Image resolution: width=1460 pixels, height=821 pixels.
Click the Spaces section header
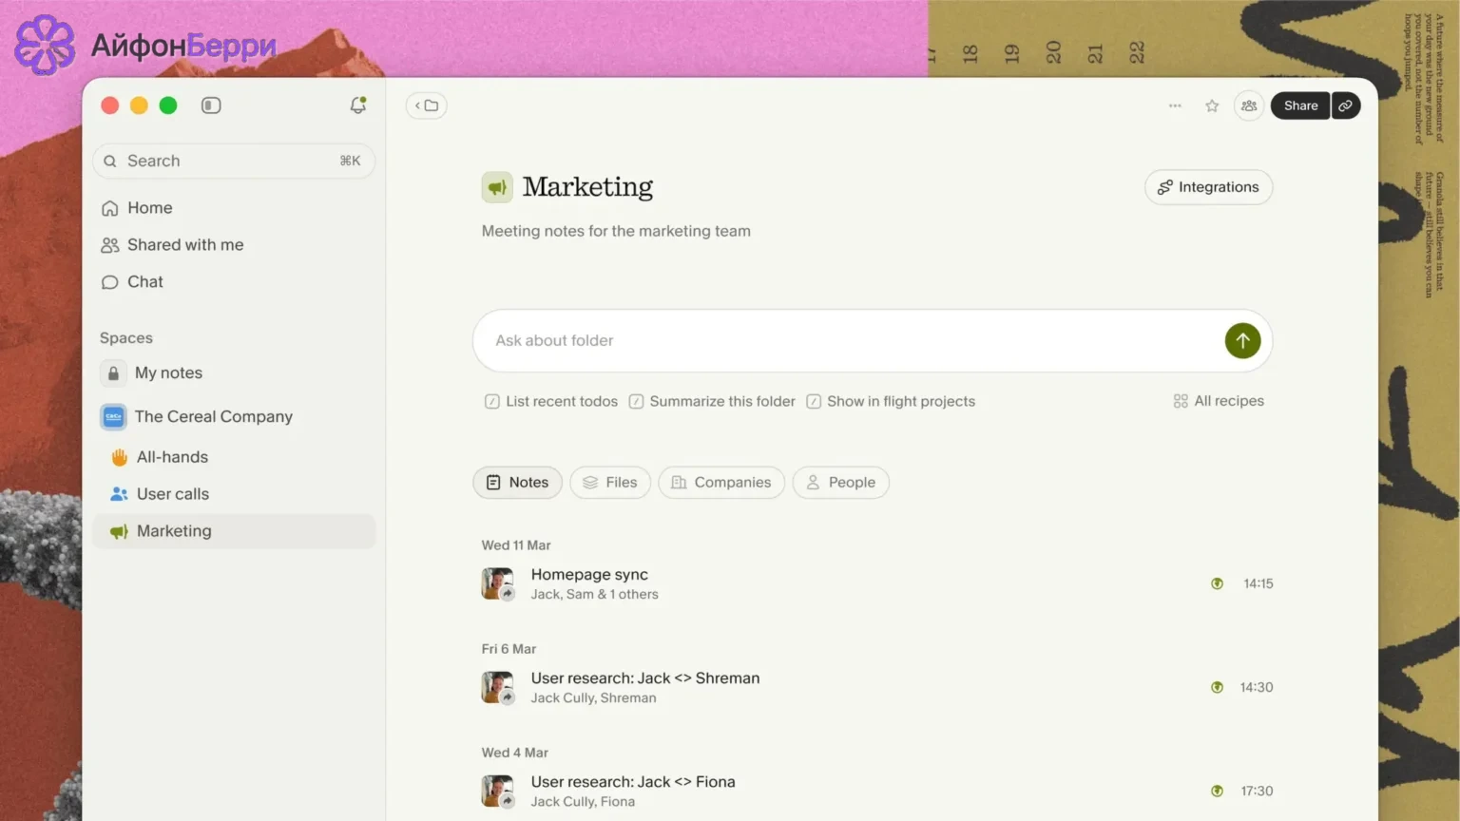(x=126, y=338)
